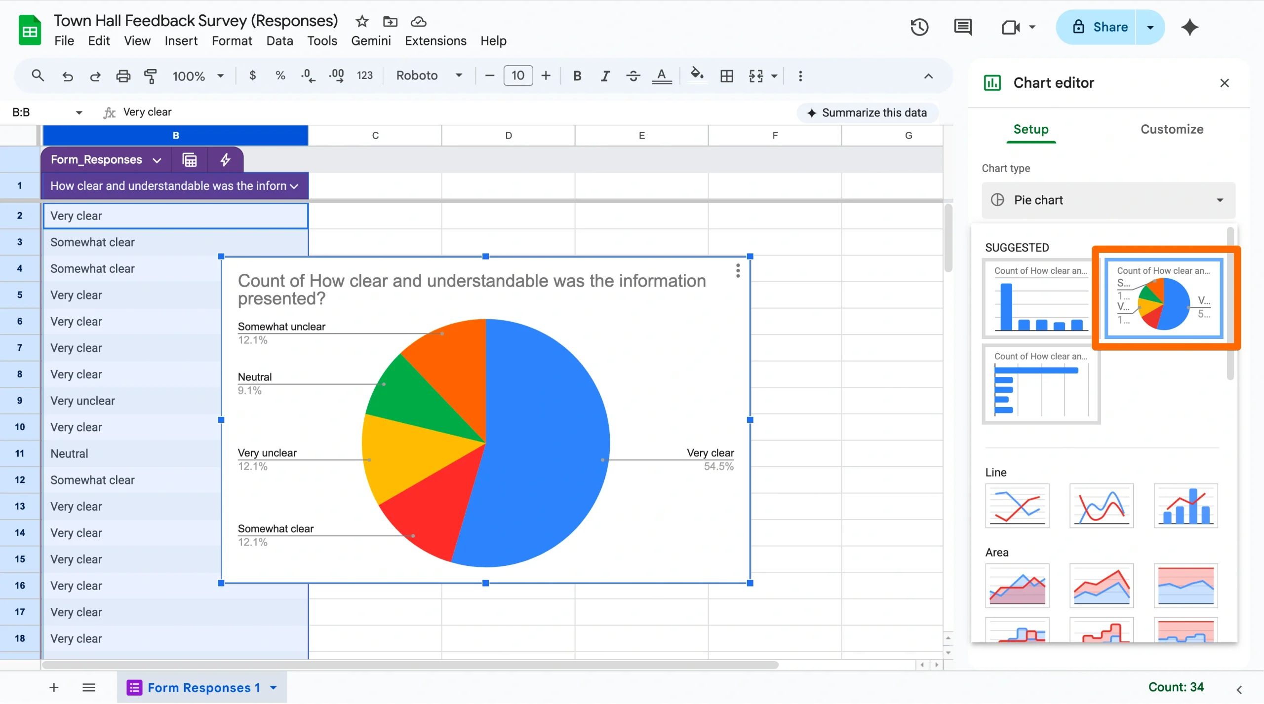Image resolution: width=1264 pixels, height=704 pixels.
Task: Switch to the Customize tab
Action: 1172,129
